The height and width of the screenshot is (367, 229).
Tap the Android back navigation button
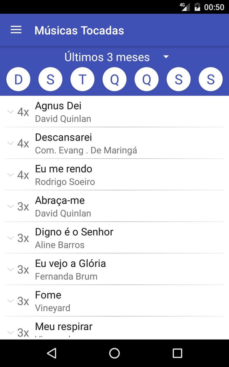[52, 353]
